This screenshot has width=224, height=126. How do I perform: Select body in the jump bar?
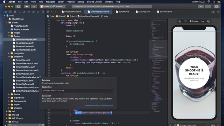pyautogui.click(x=105, y=16)
